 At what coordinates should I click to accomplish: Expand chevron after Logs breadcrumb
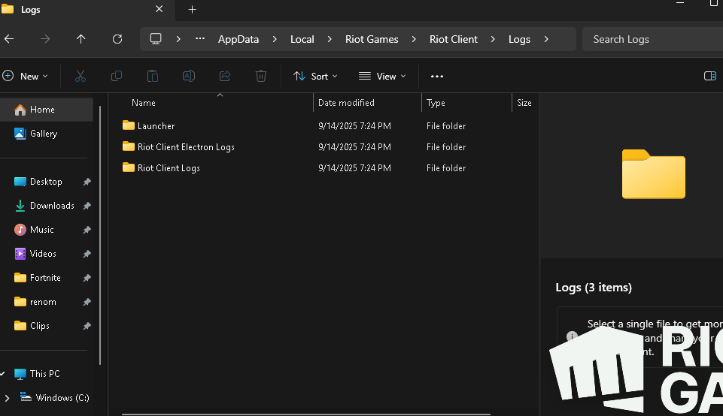tap(546, 39)
